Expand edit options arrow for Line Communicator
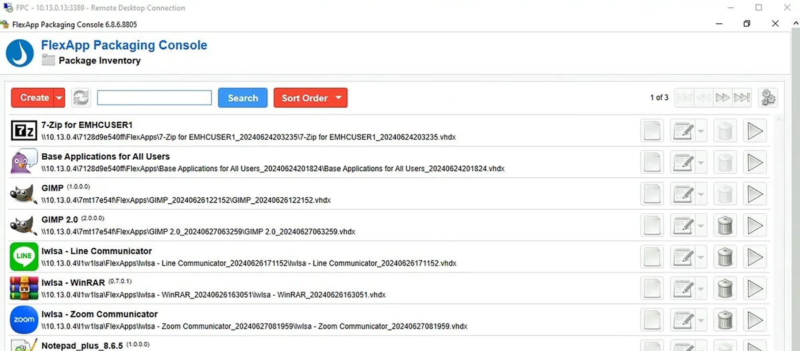 (701, 256)
